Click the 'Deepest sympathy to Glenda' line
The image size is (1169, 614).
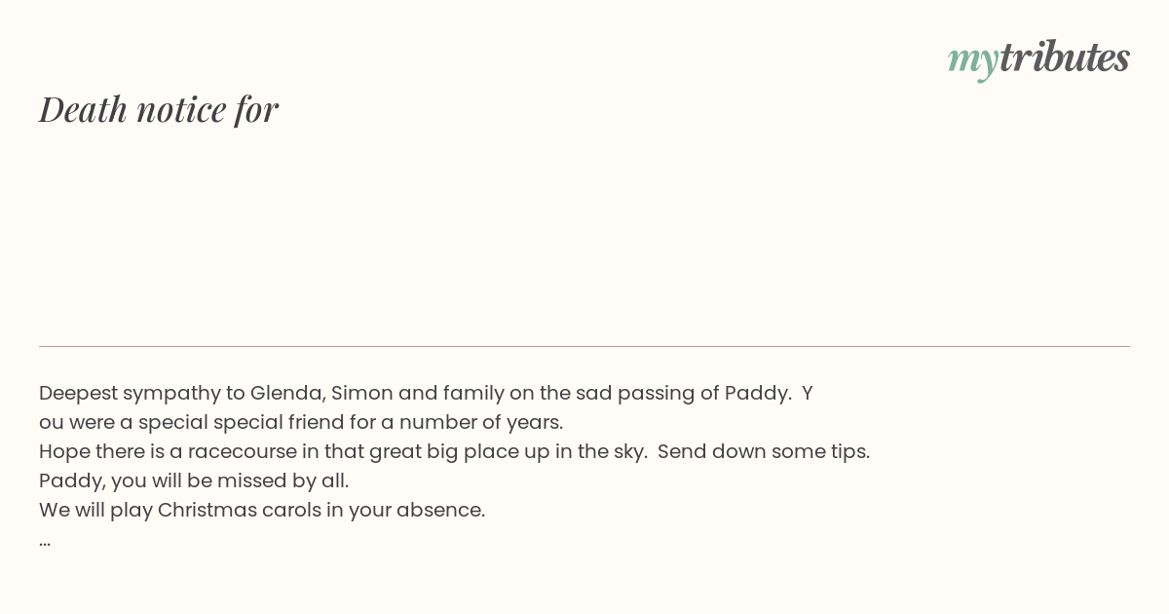point(426,393)
